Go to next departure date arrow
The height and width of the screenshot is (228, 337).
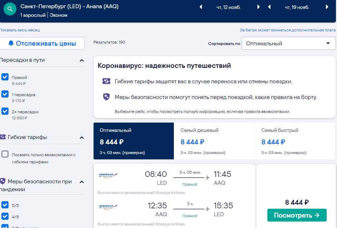(x=258, y=7)
